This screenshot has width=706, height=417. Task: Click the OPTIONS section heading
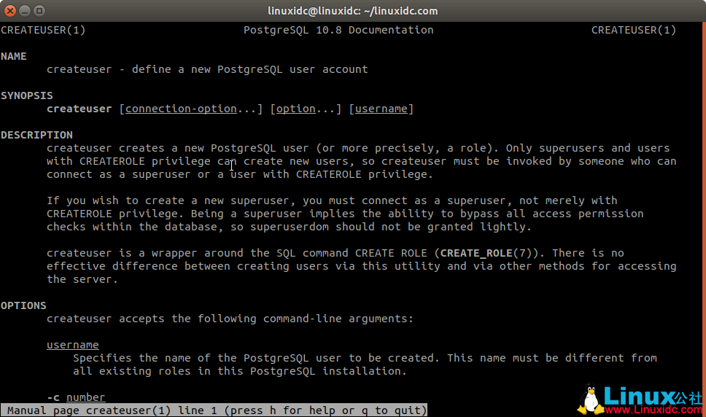pyautogui.click(x=23, y=305)
